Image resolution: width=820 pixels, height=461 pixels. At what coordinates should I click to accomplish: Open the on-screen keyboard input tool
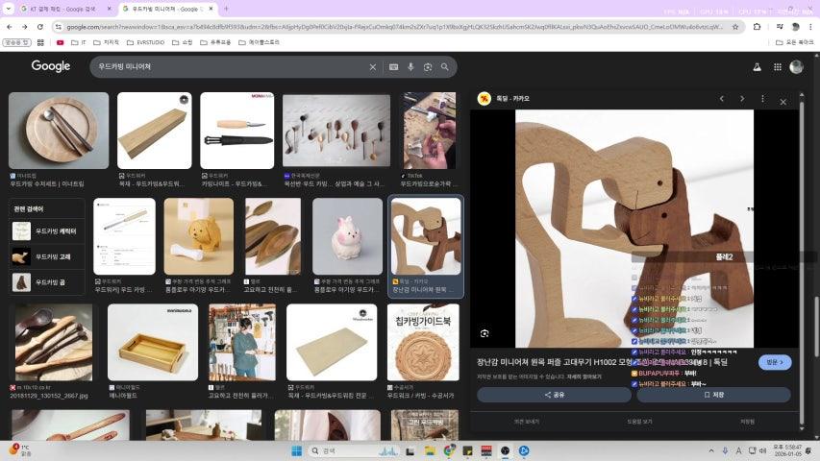(393, 67)
